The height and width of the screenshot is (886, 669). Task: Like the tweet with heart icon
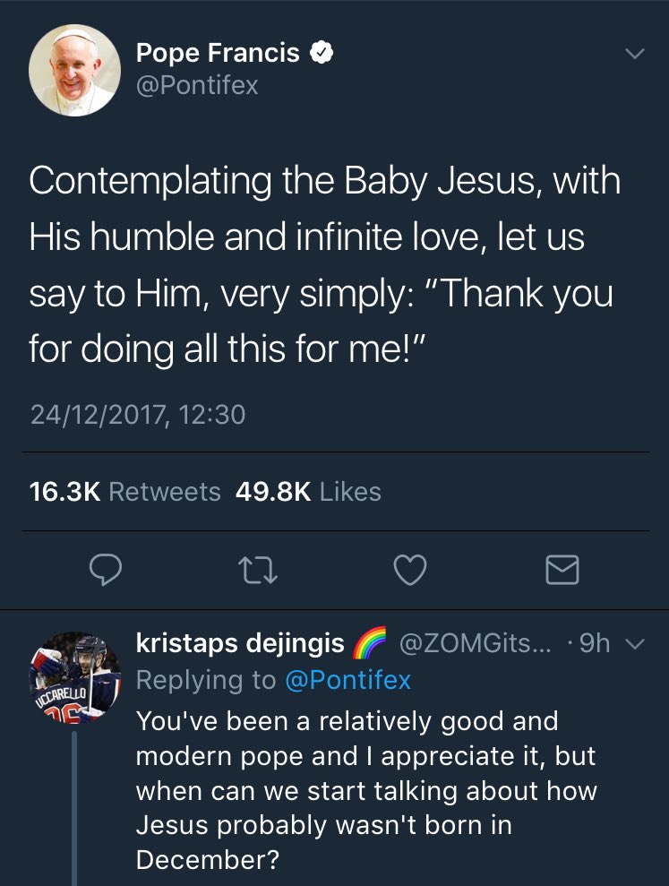click(x=410, y=570)
